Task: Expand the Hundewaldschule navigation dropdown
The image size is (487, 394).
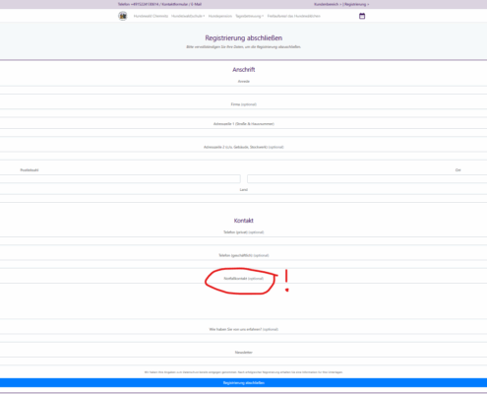Action: pyautogui.click(x=188, y=16)
